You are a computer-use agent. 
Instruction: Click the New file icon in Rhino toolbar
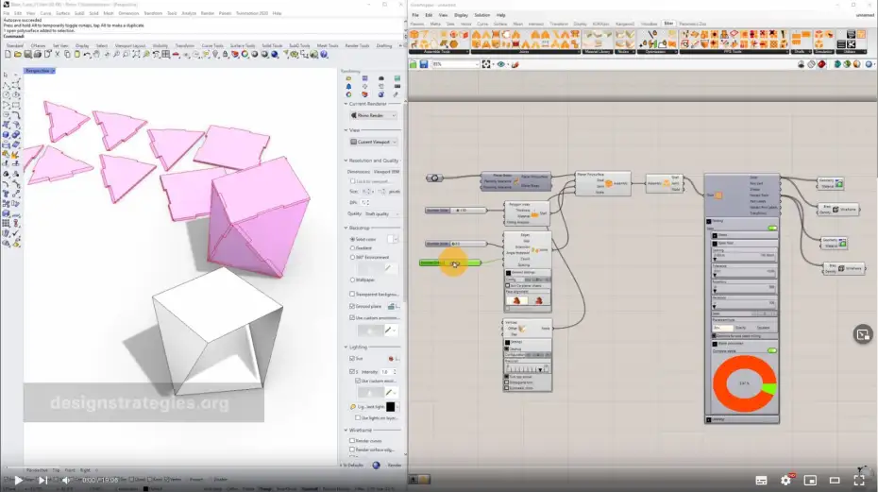pos(8,55)
